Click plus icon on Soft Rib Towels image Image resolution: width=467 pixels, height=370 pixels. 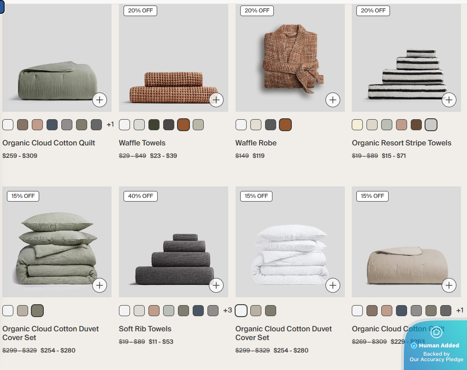tap(216, 285)
